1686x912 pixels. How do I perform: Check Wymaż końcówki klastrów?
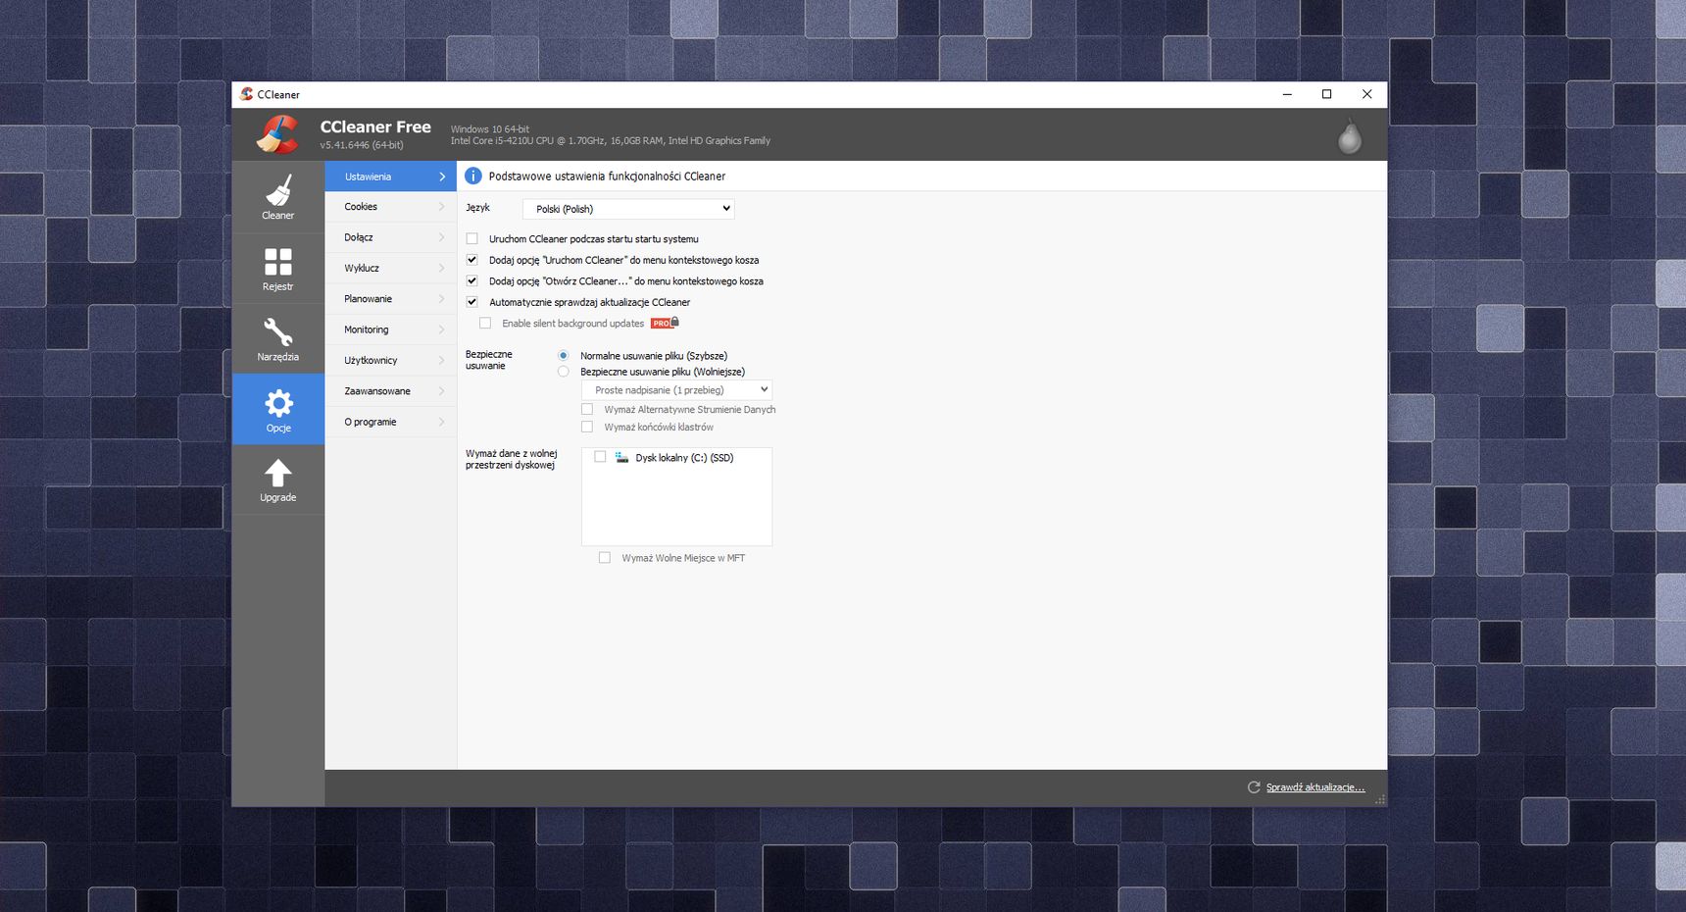pos(587,427)
